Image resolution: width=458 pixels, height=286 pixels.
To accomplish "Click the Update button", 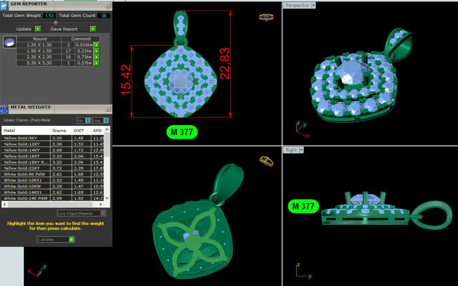I will click(24, 29).
